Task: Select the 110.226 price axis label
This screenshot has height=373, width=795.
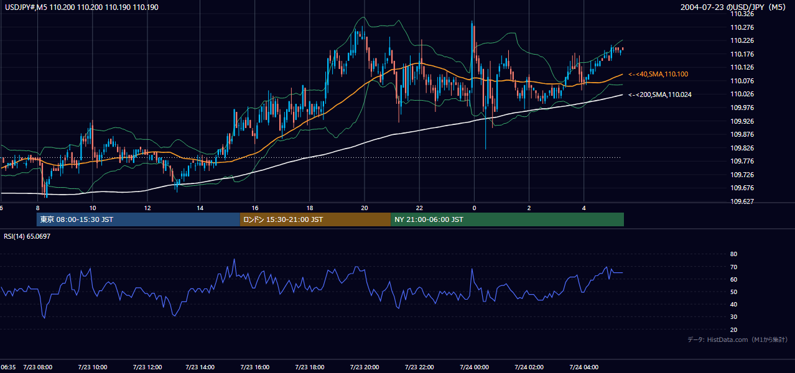Action: [x=742, y=40]
